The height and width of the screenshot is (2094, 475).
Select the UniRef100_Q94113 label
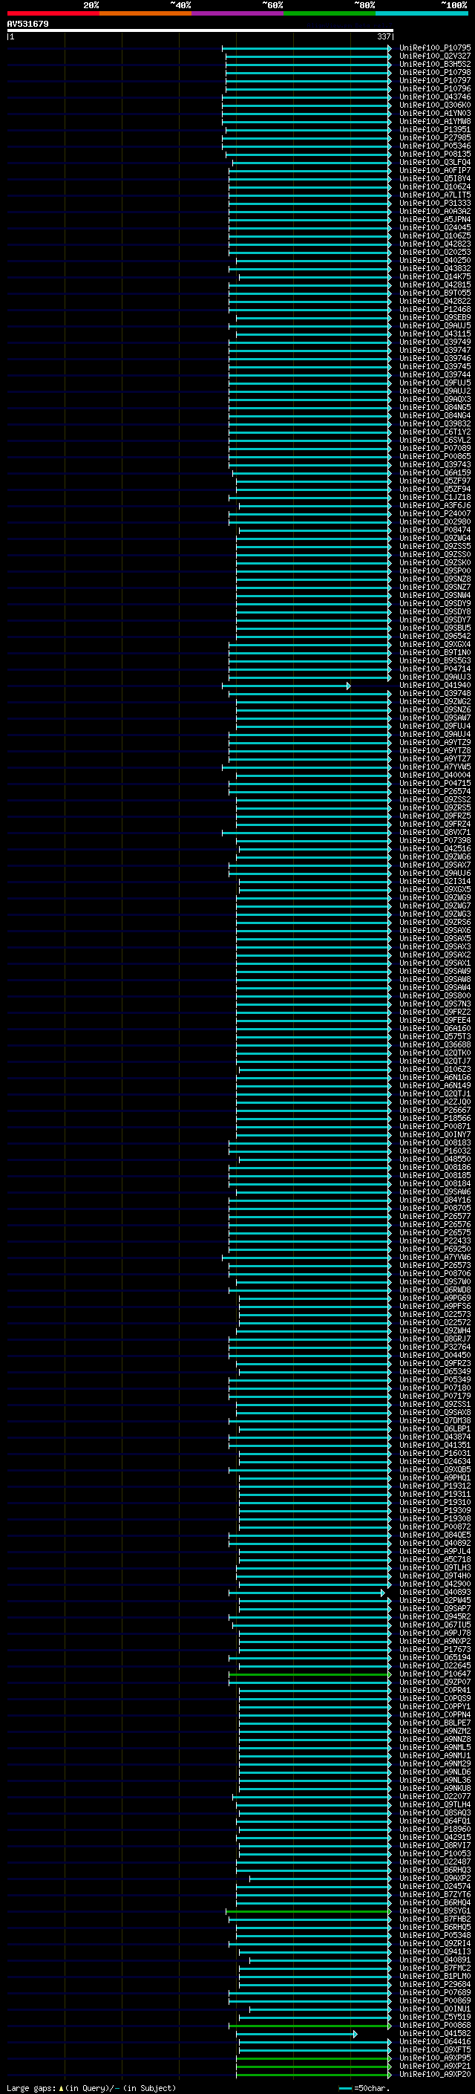[x=434, y=1951]
